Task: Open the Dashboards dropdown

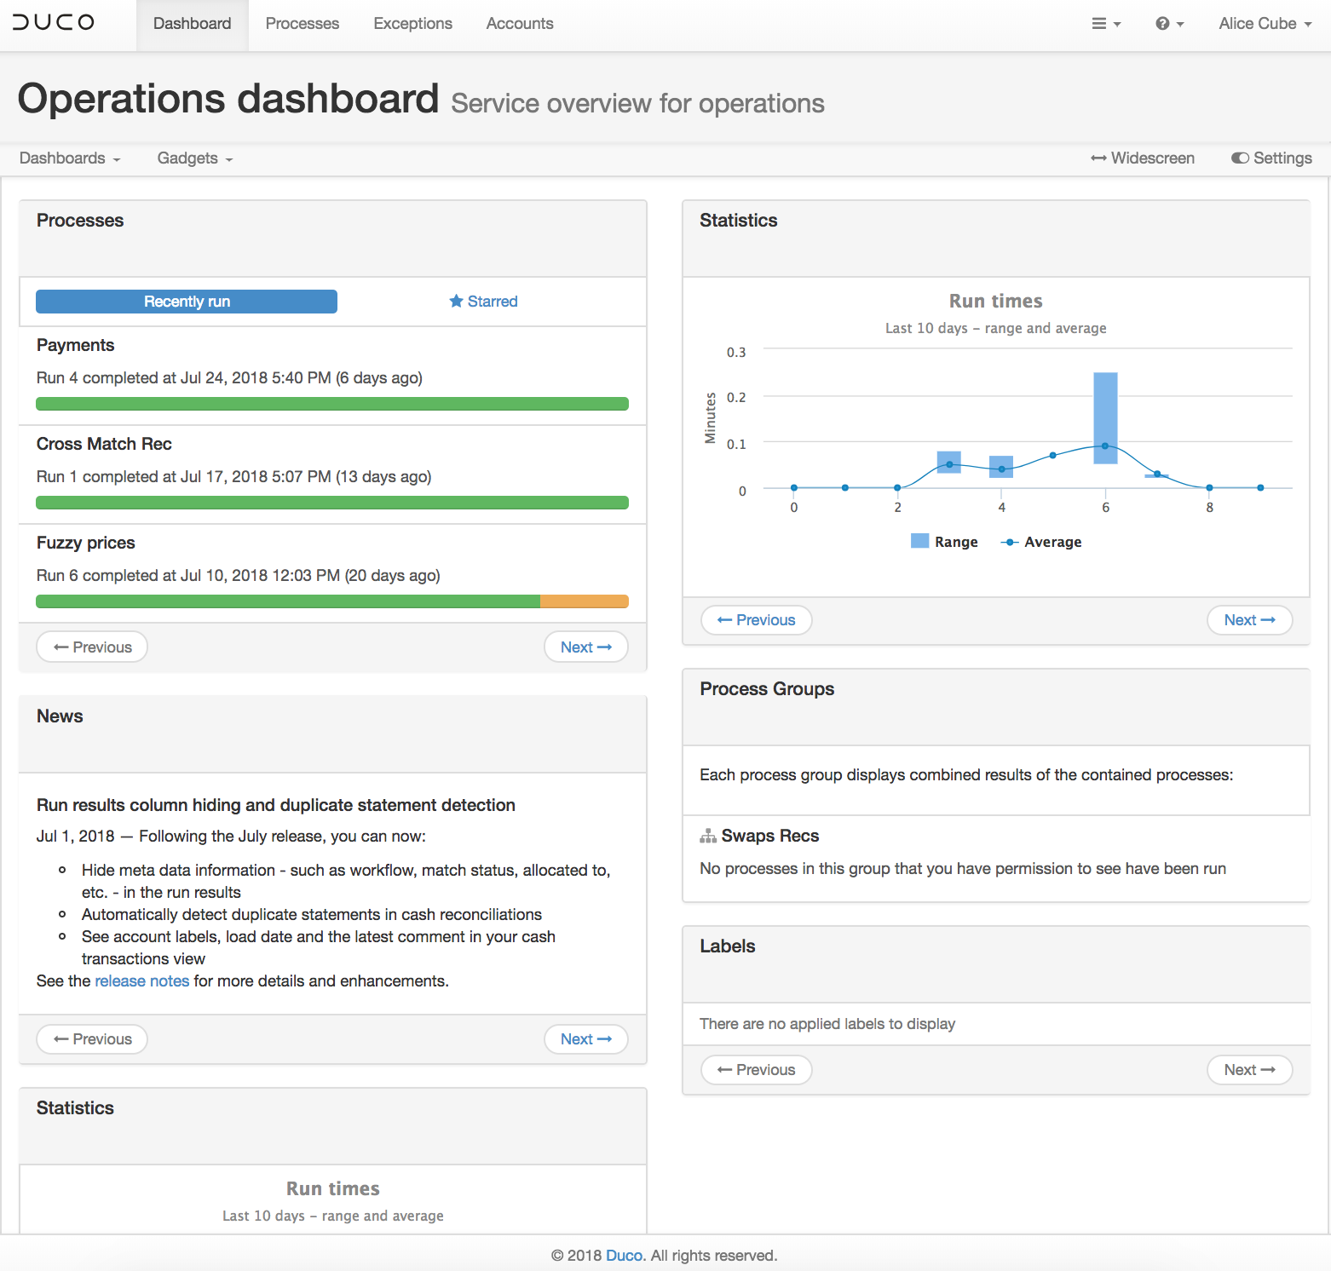Action: tap(69, 158)
